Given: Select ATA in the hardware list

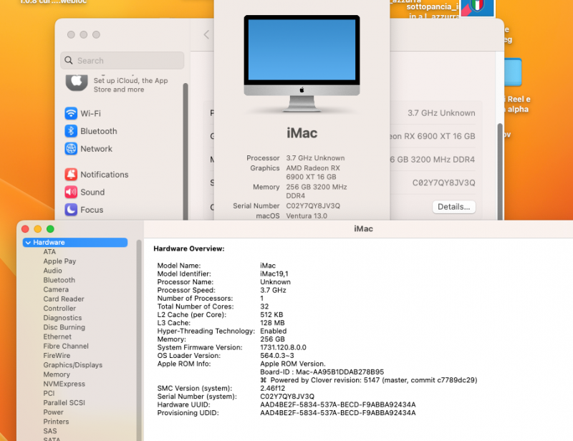Looking at the screenshot, I should (x=49, y=252).
